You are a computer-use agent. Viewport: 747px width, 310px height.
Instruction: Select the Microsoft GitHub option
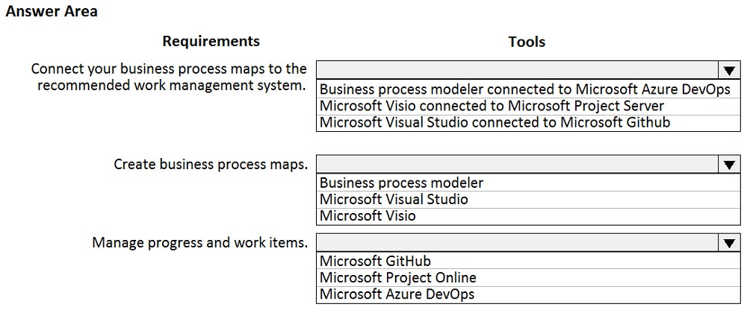[x=528, y=261]
